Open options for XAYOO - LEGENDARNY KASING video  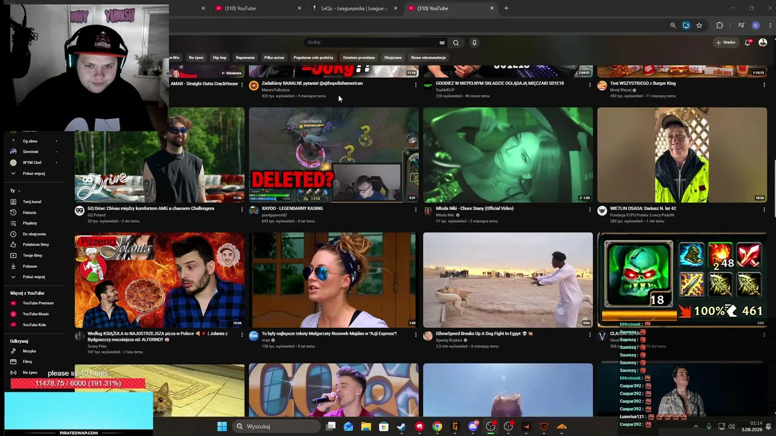point(415,210)
